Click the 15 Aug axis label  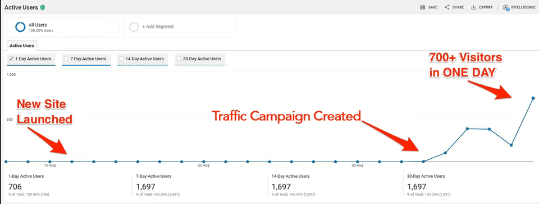[50, 165]
